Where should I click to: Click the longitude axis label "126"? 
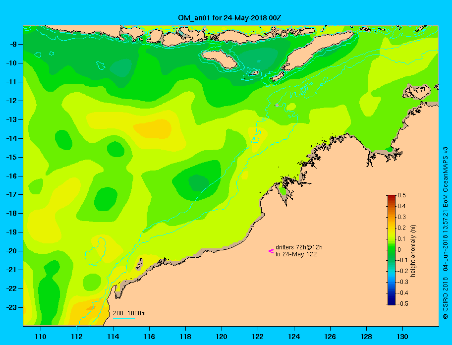[330, 337]
